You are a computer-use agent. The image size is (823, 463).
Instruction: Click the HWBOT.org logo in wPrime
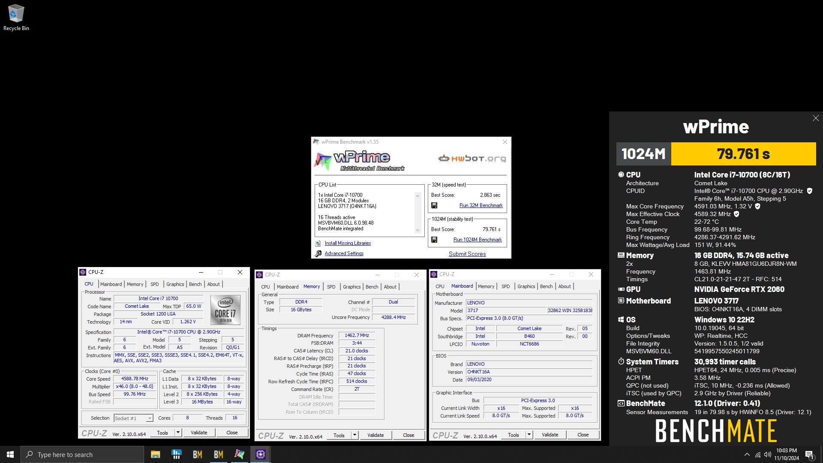[472, 159]
